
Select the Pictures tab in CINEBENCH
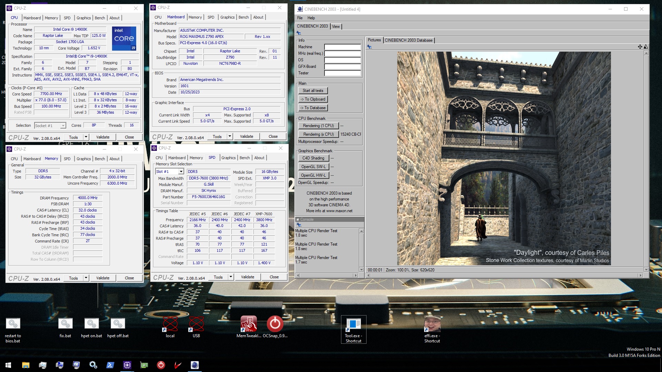[x=374, y=40]
